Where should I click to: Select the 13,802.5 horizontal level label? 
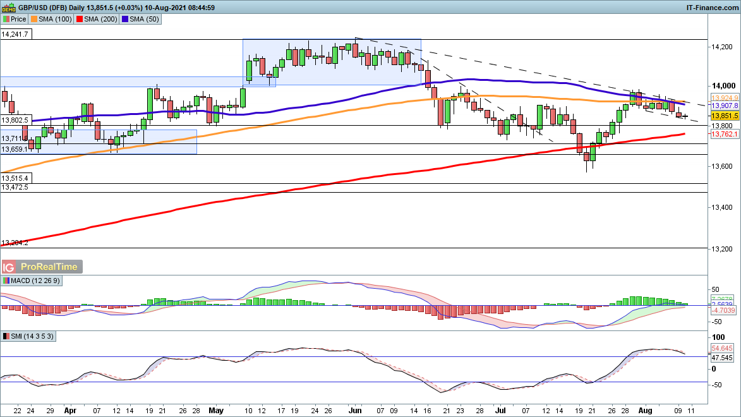(16, 121)
